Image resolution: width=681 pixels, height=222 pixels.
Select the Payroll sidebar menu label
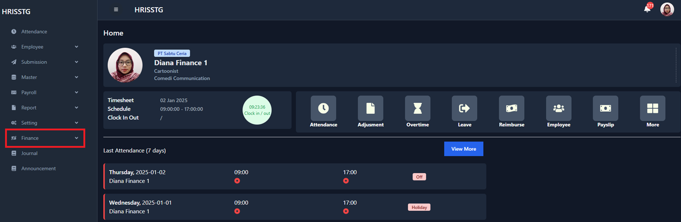tap(29, 92)
